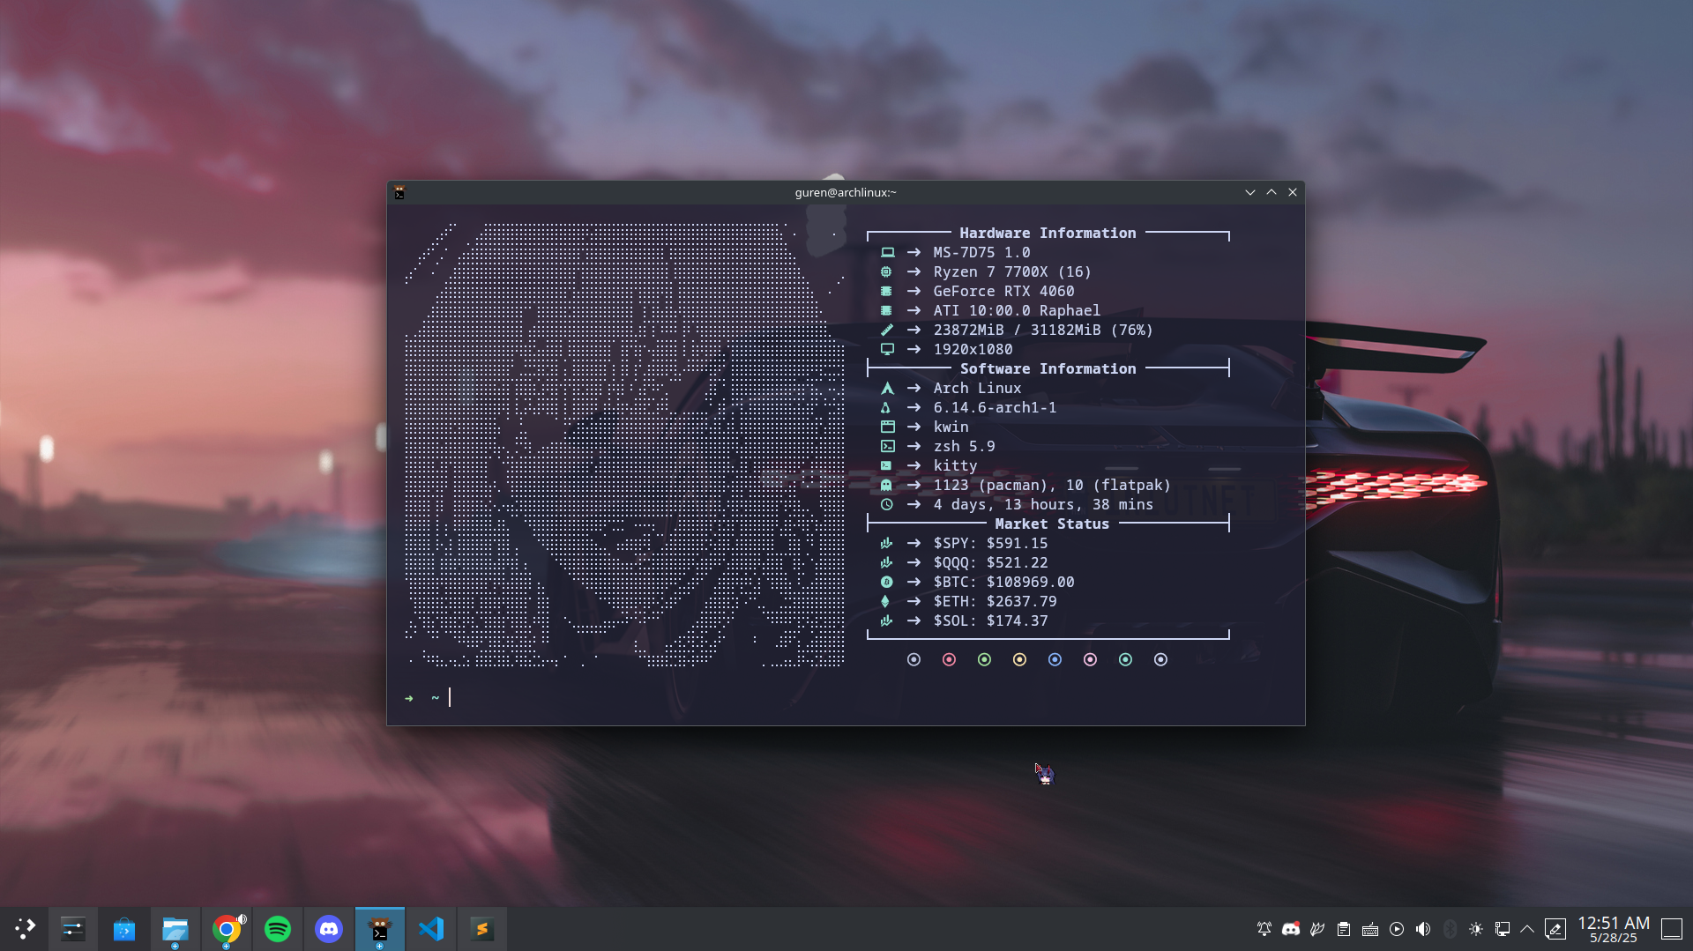
Task: Click the Software Information header
Action: pyautogui.click(x=1048, y=368)
